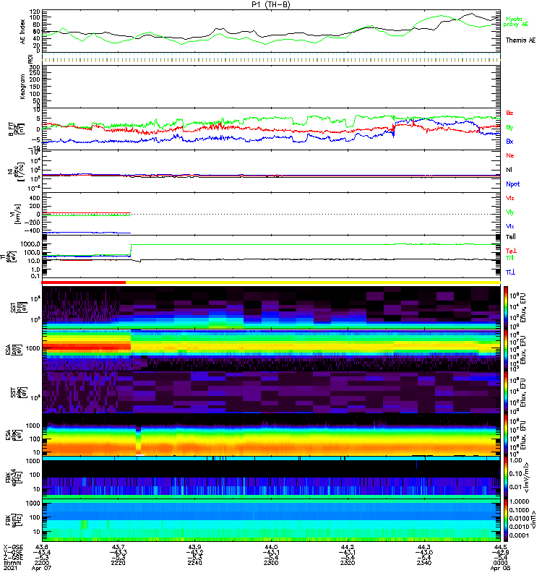Click the FBK nT color bar
This screenshot has height=578, width=542.
pos(506,520)
